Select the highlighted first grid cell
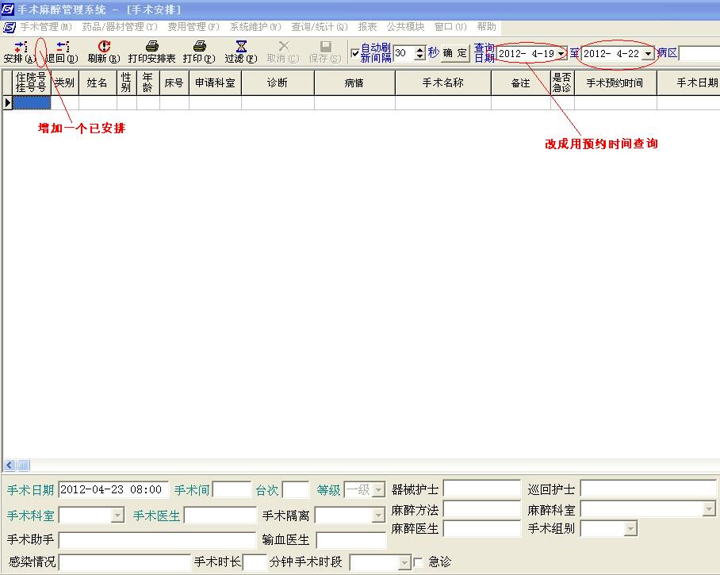Screen dimensions: 720x575 click(31, 103)
